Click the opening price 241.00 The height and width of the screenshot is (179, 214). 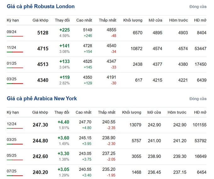pos(154,141)
